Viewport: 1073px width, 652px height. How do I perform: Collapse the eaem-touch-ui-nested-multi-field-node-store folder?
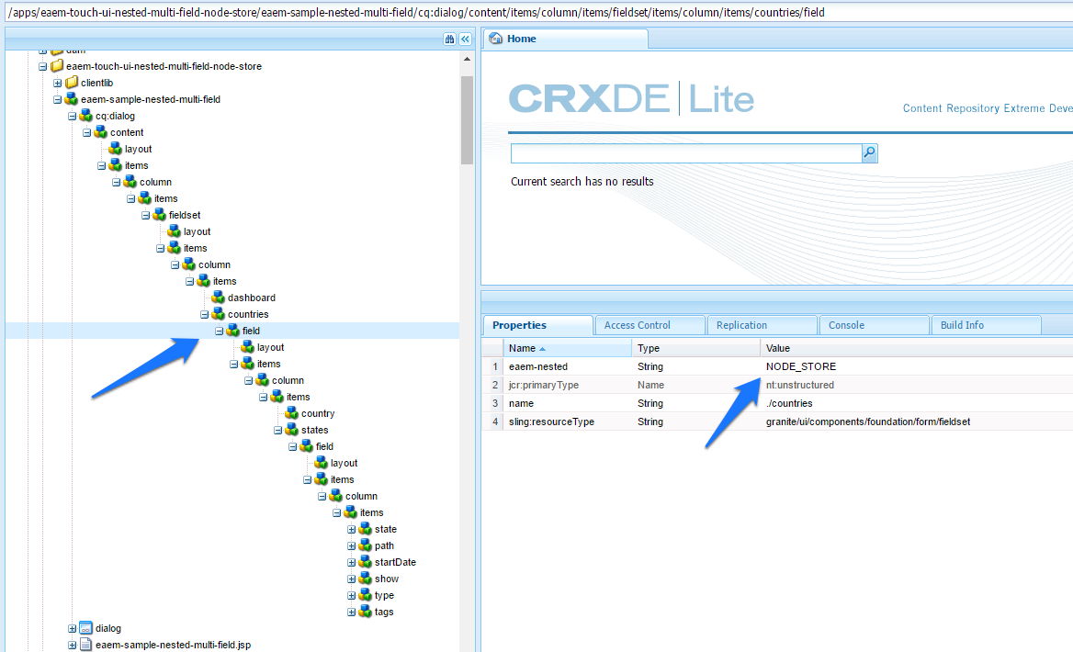43,67
